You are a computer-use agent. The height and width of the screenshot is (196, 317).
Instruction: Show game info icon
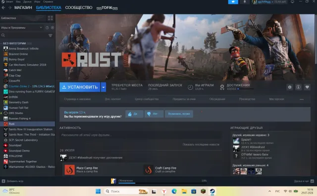[298, 87]
